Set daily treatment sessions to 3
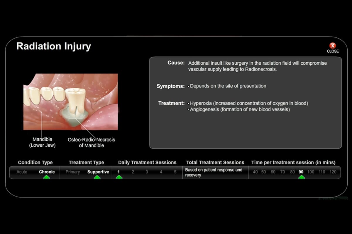 (x=147, y=172)
